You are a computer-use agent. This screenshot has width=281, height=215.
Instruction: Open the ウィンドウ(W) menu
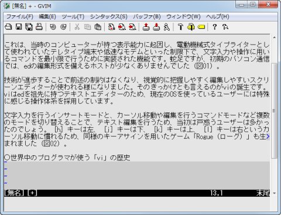click(x=183, y=16)
